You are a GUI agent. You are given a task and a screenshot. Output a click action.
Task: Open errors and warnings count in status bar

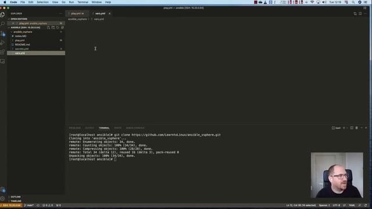[x=48, y=206]
